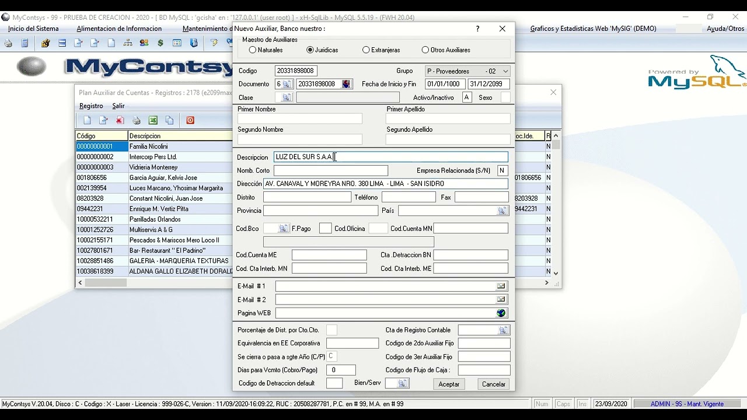Open Registro menu in Plan Auxiliar window
Screen dimensions: 747x420
(91, 106)
